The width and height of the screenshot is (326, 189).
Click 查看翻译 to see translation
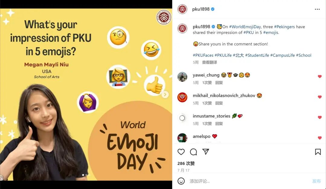click(x=209, y=62)
